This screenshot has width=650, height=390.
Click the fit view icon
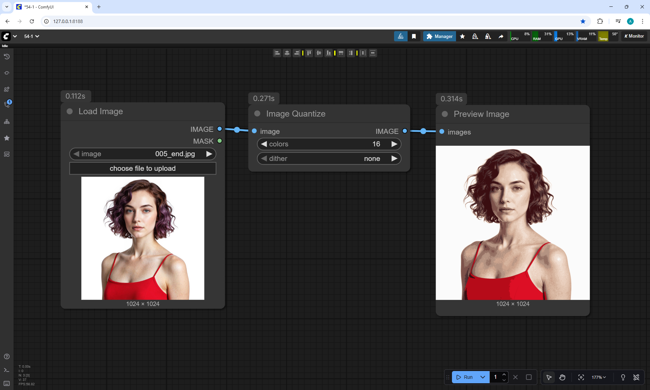pyautogui.click(x=581, y=377)
